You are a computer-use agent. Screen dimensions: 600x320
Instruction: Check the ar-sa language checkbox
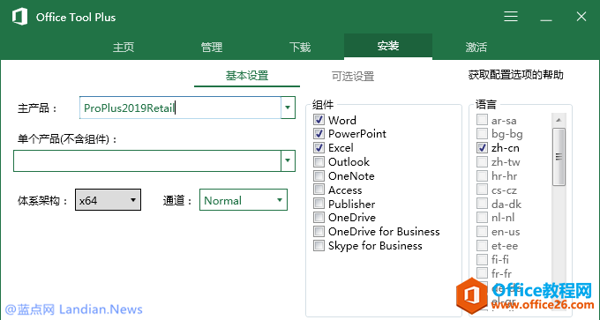[482, 120]
